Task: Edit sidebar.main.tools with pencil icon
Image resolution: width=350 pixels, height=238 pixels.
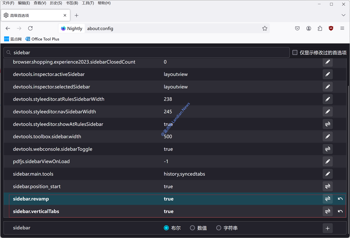Action: coord(328,174)
